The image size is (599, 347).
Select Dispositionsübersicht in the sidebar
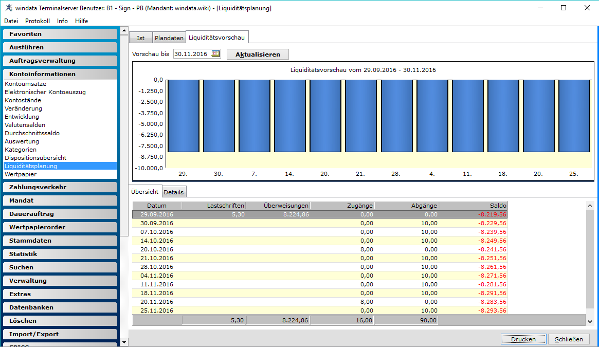[x=35, y=158]
